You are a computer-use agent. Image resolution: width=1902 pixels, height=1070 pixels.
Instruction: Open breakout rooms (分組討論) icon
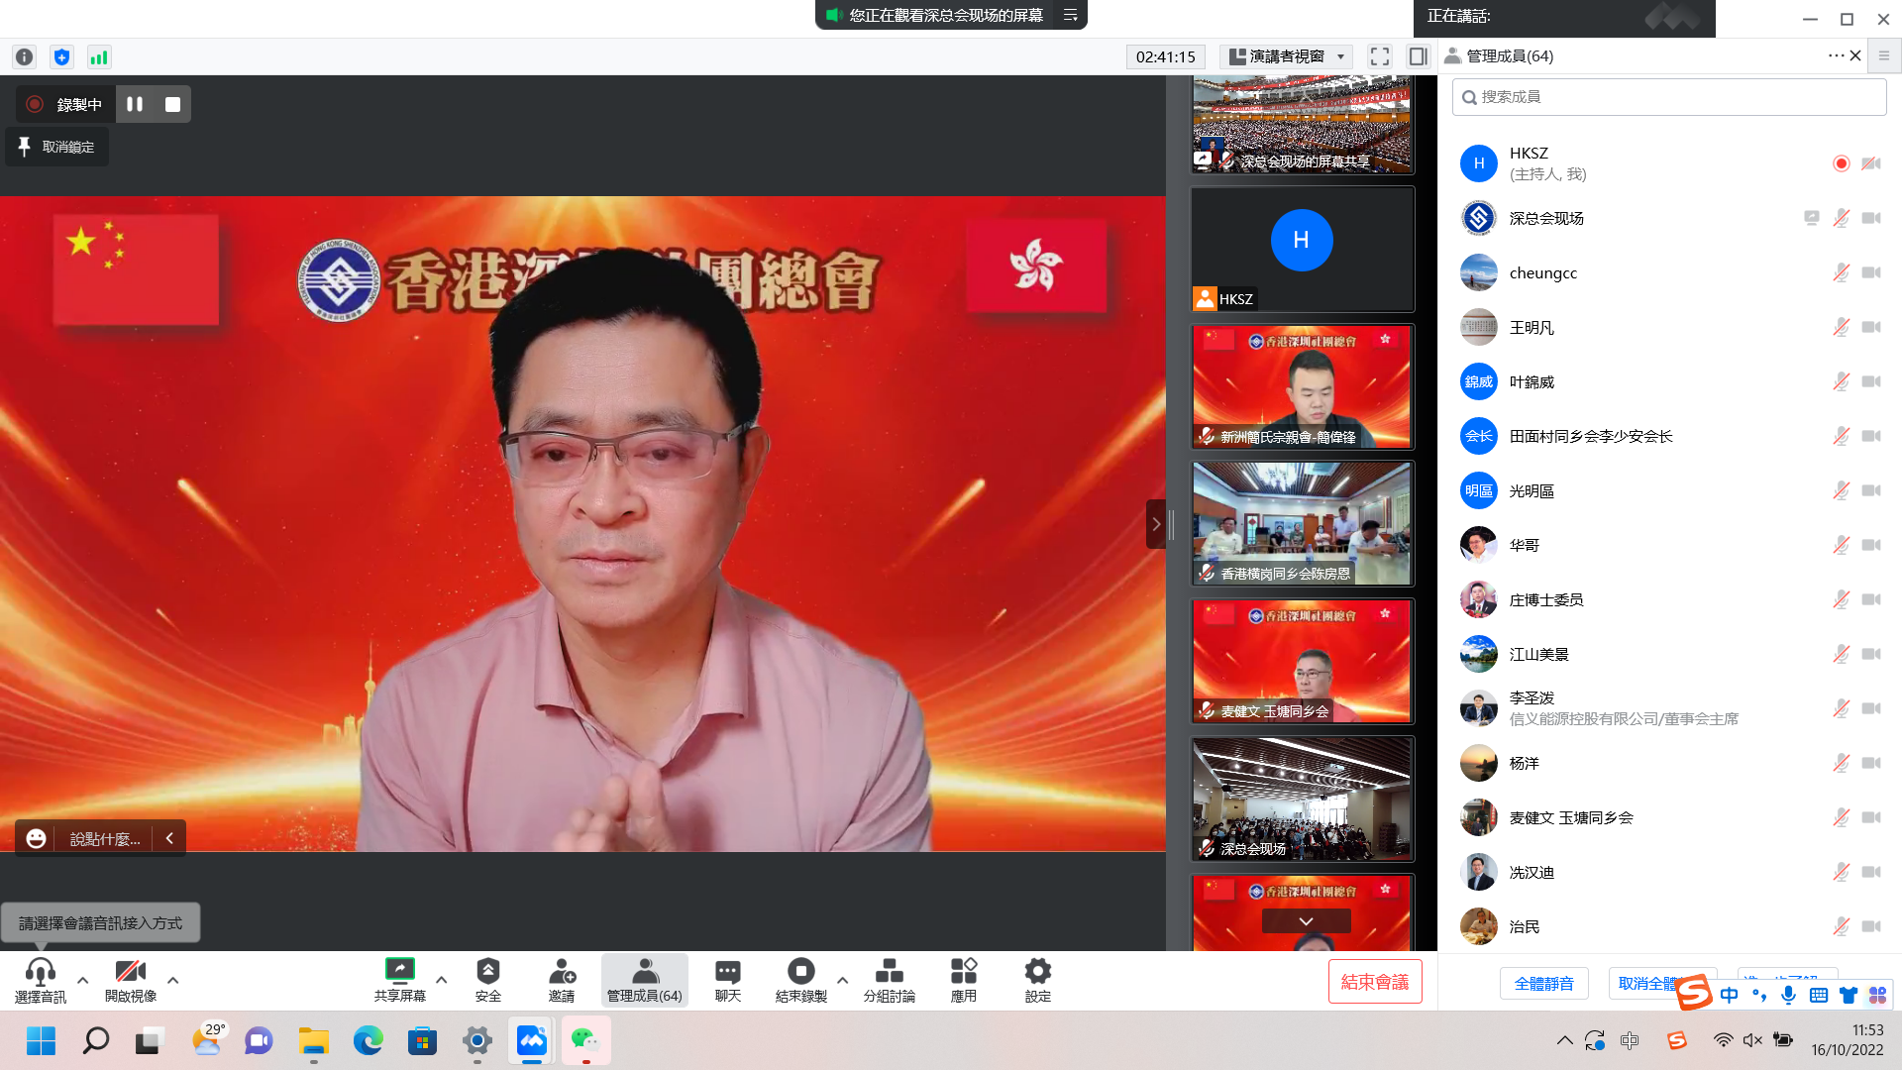tap(889, 970)
